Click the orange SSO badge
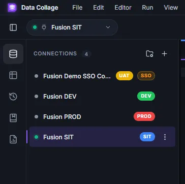 [x=146, y=76]
